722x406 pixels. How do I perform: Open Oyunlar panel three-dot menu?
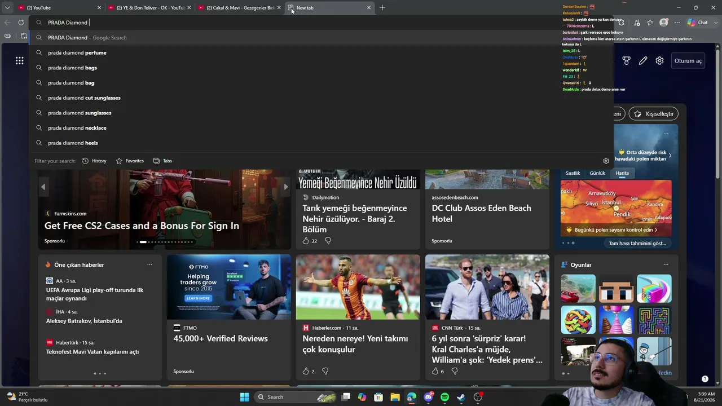(x=666, y=264)
